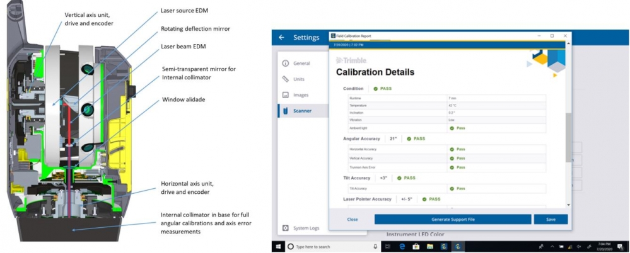Switch to the Scanner settings tab
The width and height of the screenshot is (630, 253).
coord(303,111)
